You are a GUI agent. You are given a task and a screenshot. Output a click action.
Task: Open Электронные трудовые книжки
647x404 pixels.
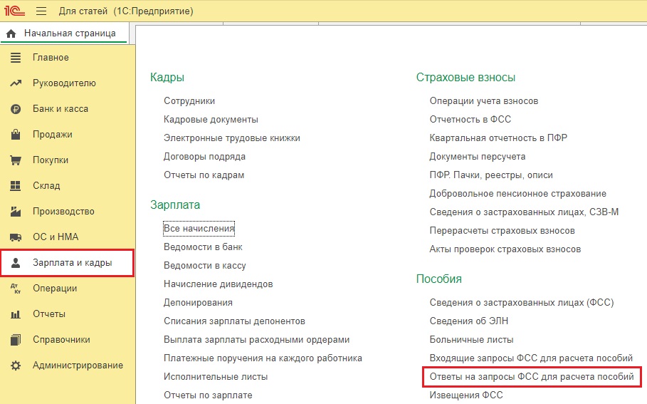(x=232, y=138)
